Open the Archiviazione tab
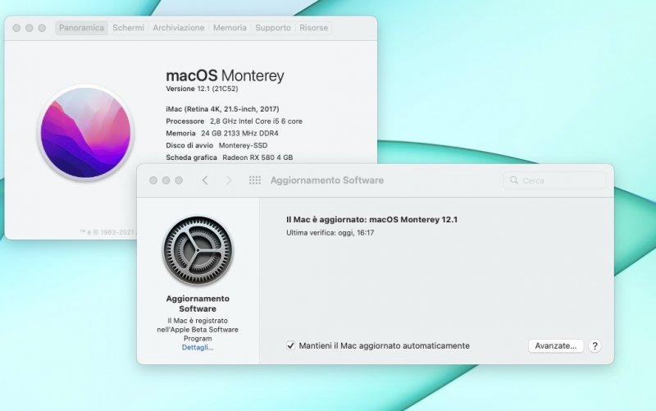The image size is (656, 411). pyautogui.click(x=179, y=28)
